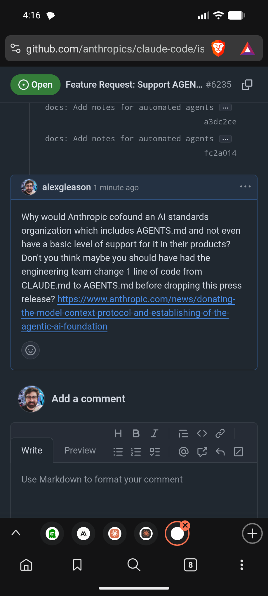Toggle bold formatting in comment editor
This screenshot has width=268, height=596.
(x=136, y=433)
